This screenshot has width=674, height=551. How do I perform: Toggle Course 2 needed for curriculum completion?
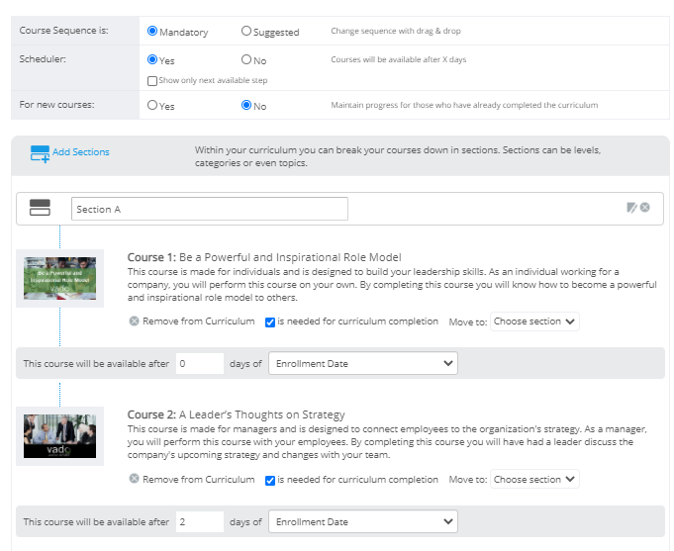[x=270, y=481]
